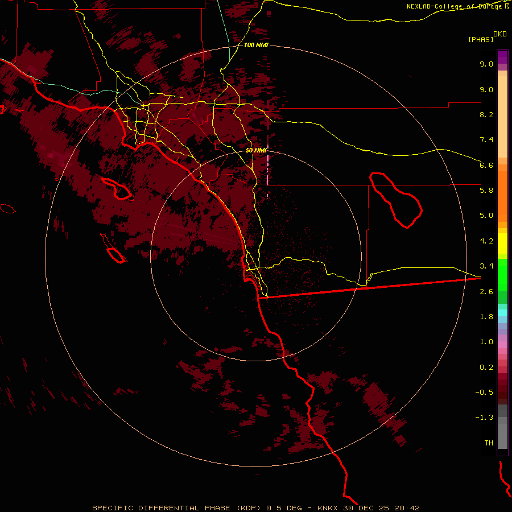Image resolution: width=512 pixels, height=512 pixels.
Task: Pick the cyan band of the color bar
Action: point(502,312)
